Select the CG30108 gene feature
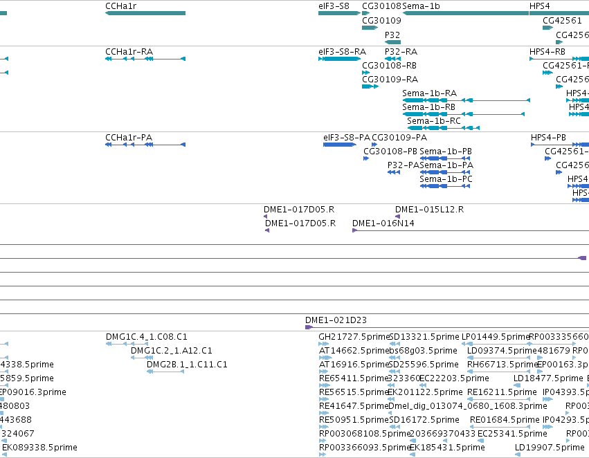 pyautogui.click(x=366, y=13)
